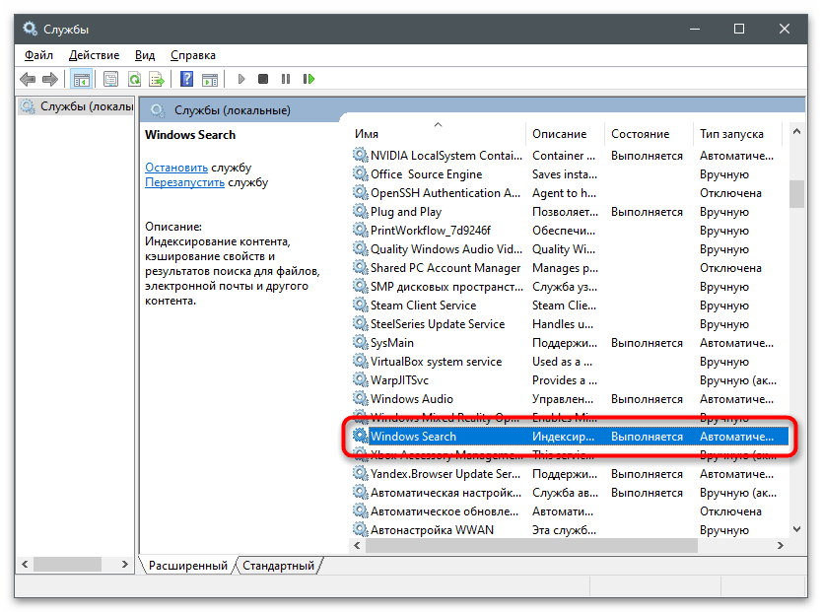Click the tree pane scroll left arrow
Viewport: 822px width, 612px height.
(x=25, y=565)
